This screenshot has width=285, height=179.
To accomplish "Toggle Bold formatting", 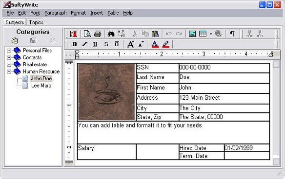I will coord(74,44).
